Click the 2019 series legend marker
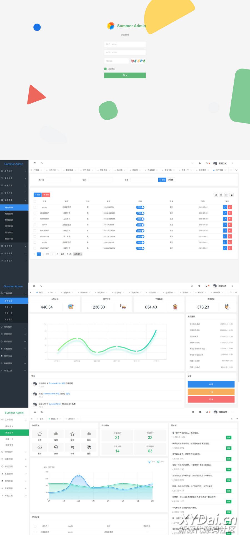 click(x=159, y=462)
